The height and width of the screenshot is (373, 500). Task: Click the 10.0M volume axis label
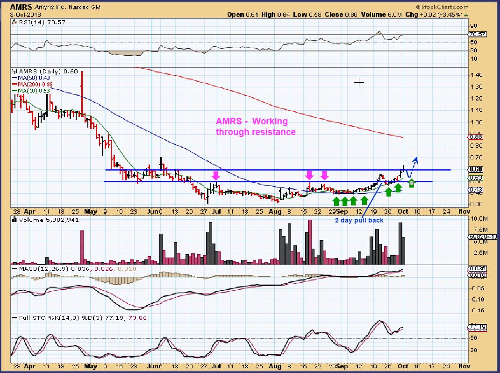click(x=479, y=219)
